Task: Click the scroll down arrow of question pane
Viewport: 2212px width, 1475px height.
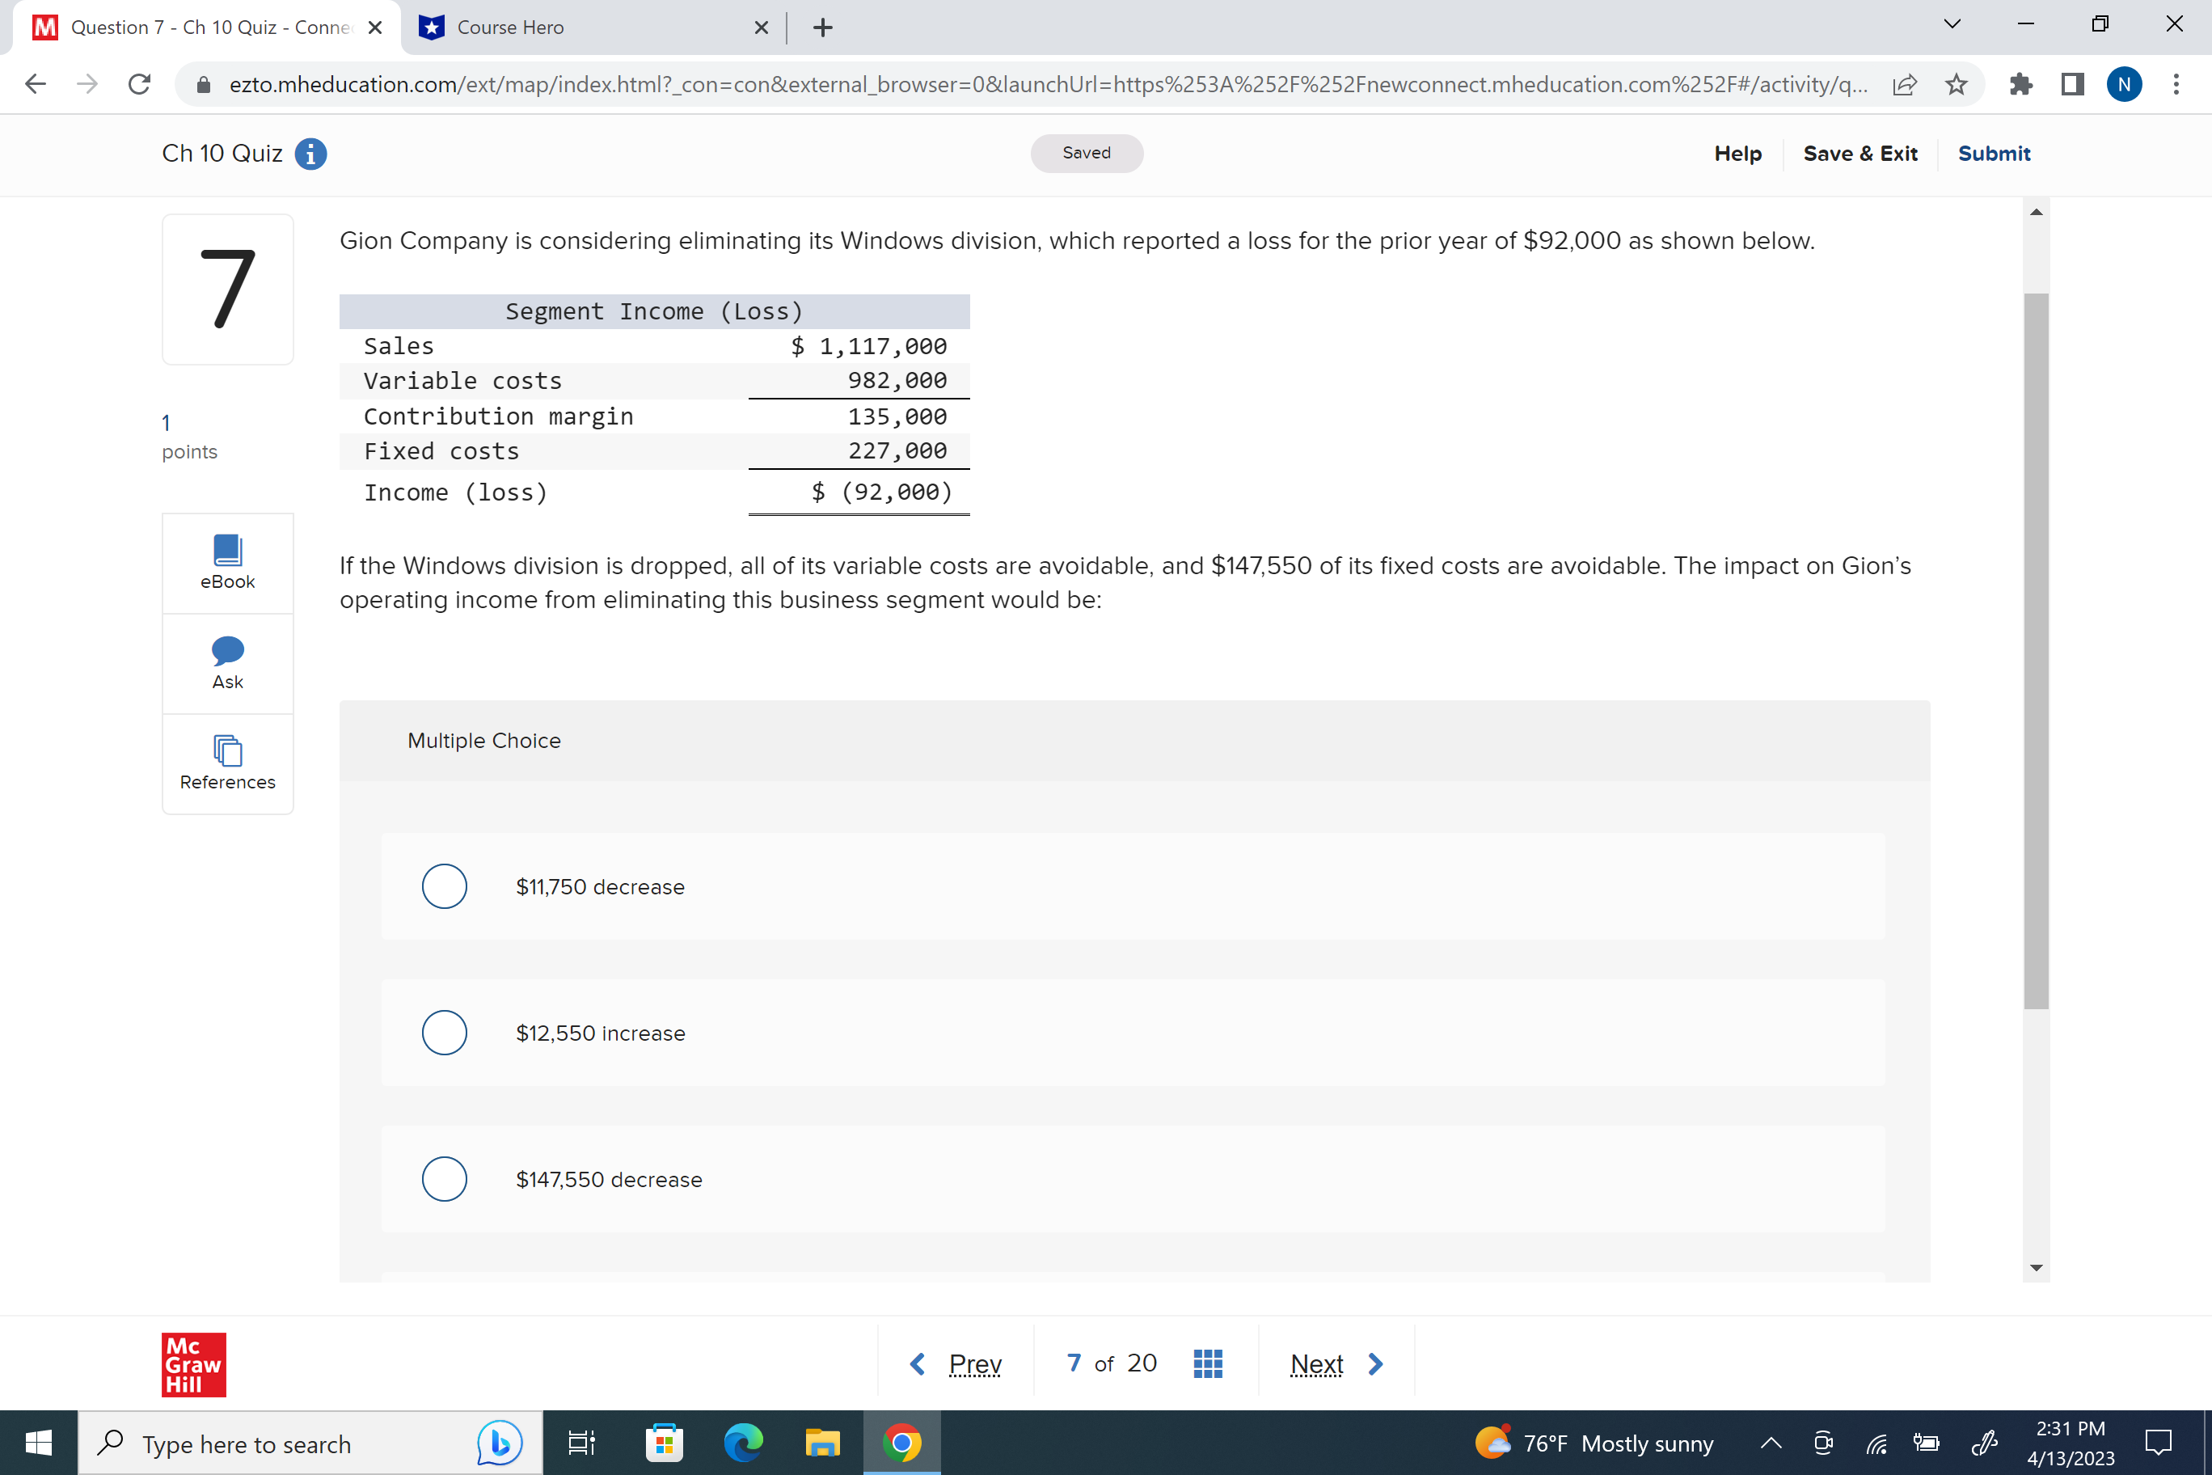Action: point(2036,1268)
